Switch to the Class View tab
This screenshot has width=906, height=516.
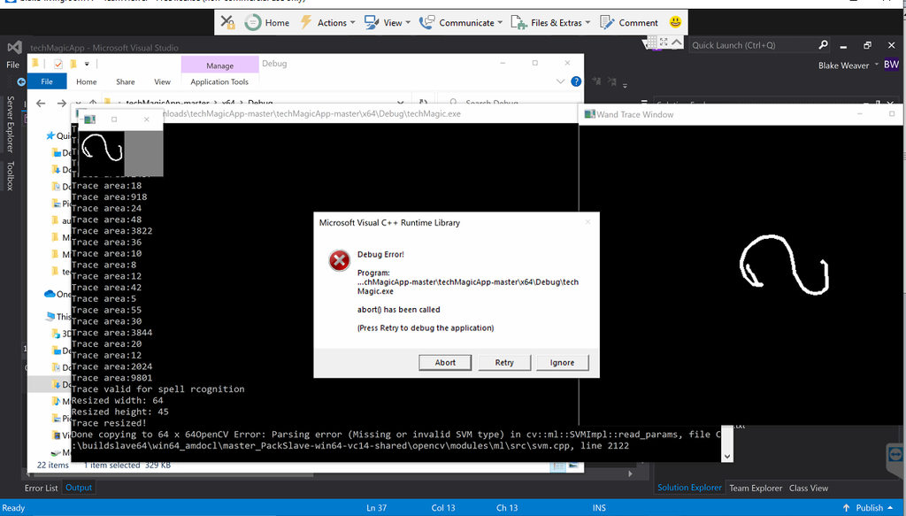pos(809,488)
